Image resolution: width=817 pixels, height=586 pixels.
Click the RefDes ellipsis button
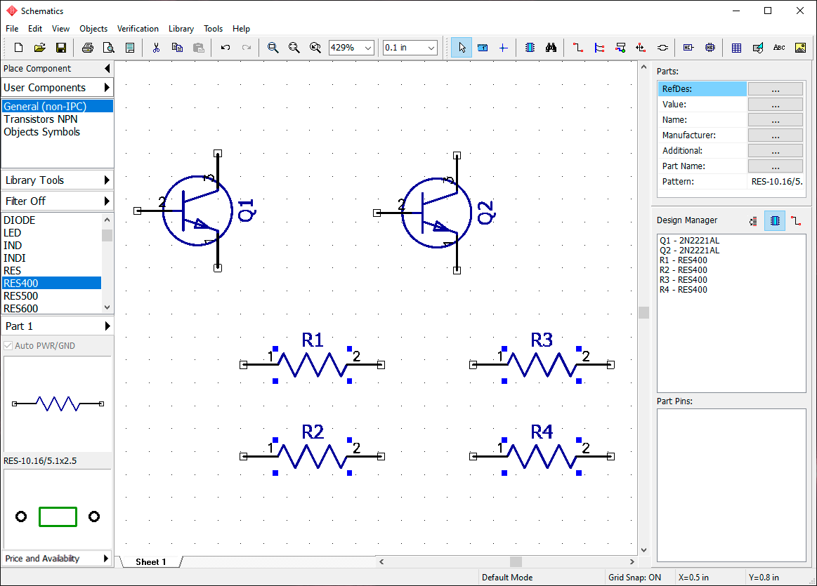pyautogui.click(x=776, y=89)
